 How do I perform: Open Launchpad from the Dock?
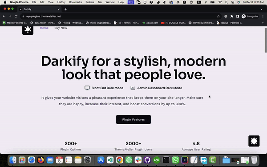(x=22, y=160)
